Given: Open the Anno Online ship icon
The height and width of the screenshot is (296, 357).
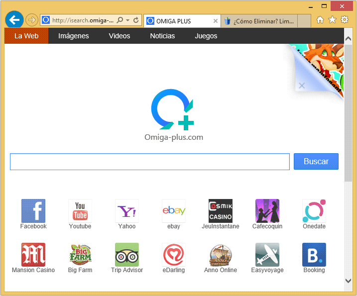Looking at the screenshot, I should tap(221, 255).
